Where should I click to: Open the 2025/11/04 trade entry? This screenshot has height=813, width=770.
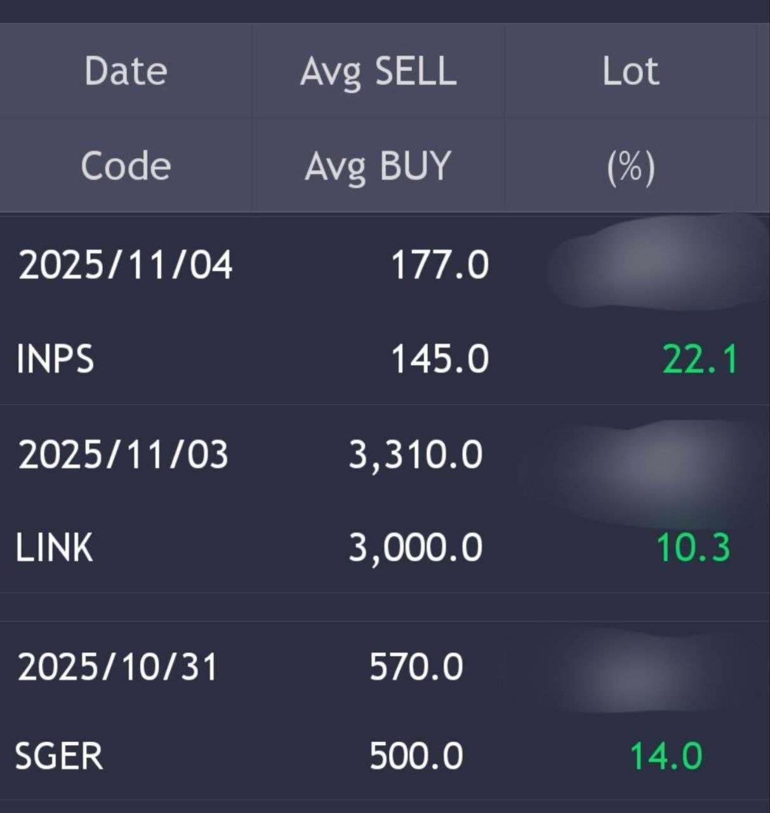click(126, 265)
